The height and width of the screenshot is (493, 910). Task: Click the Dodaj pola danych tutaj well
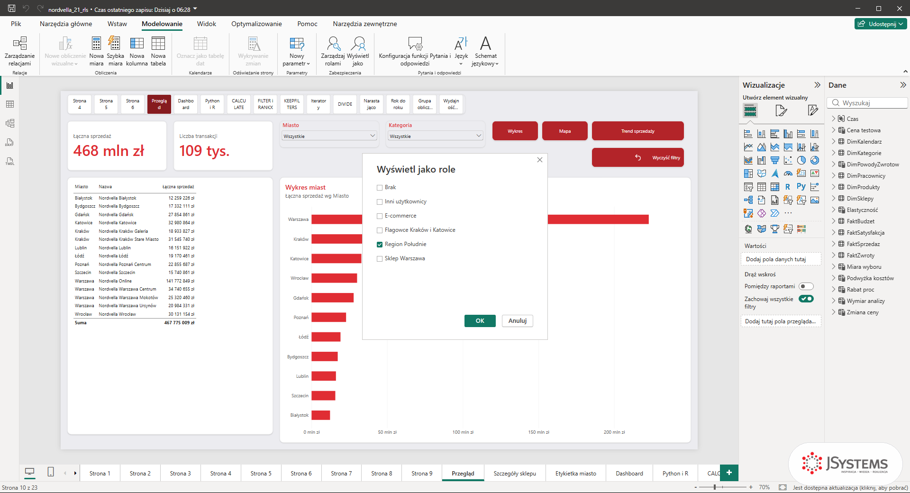point(781,259)
